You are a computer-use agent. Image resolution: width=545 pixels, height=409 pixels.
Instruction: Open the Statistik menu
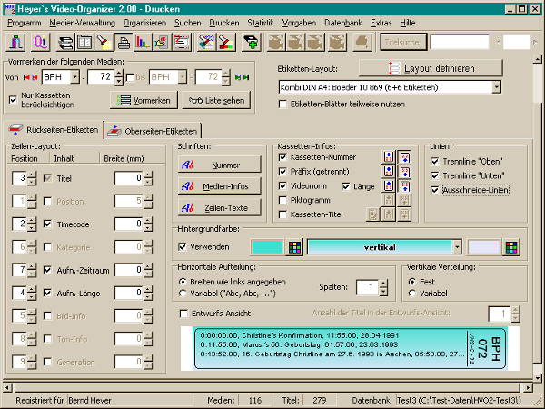260,20
